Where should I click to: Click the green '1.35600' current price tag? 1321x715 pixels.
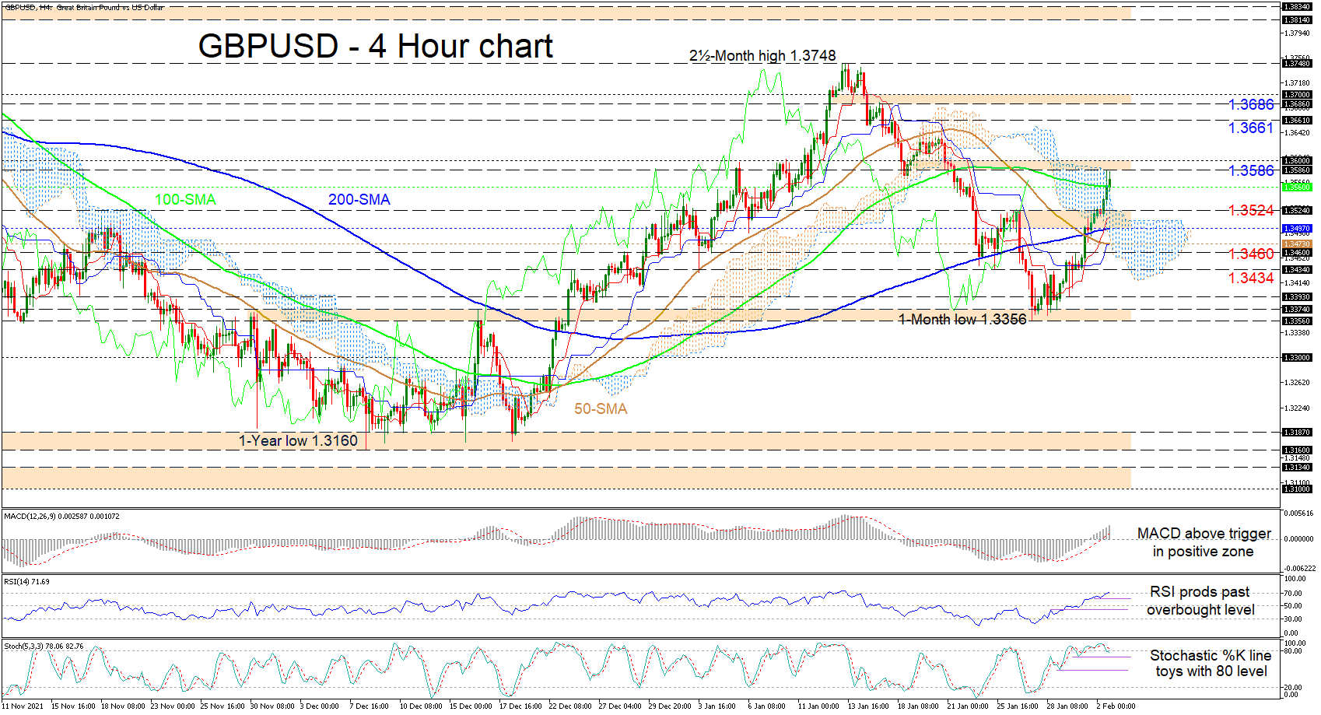1297,187
